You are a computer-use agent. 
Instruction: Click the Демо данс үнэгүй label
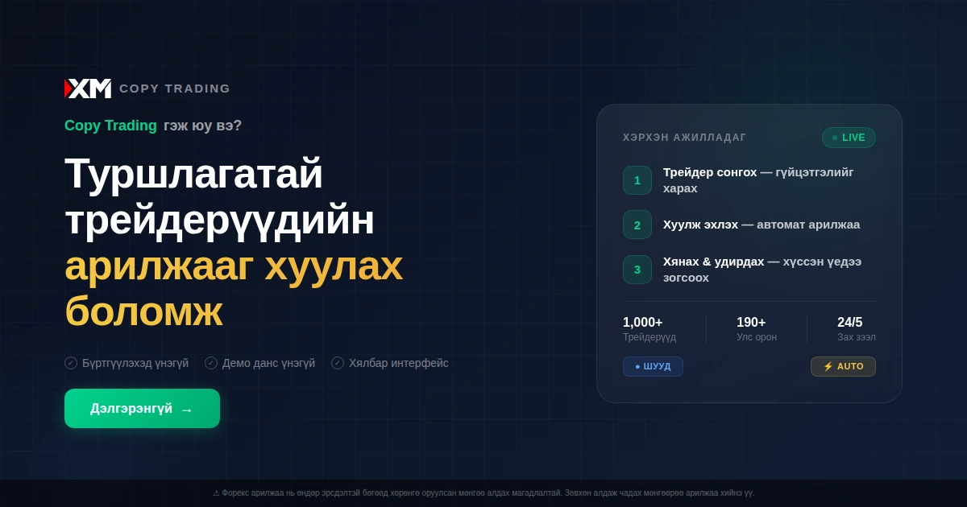(x=268, y=363)
